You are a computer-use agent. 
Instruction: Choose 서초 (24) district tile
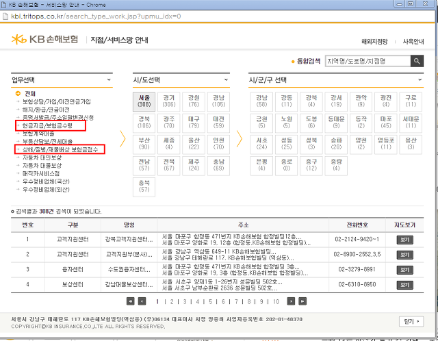[261, 144]
